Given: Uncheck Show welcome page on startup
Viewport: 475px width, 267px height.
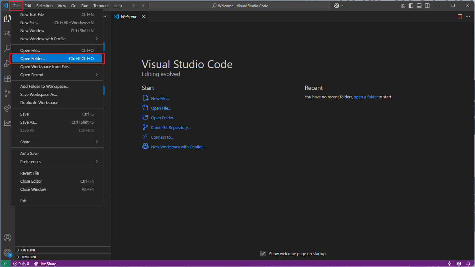Looking at the screenshot, I should [x=263, y=254].
